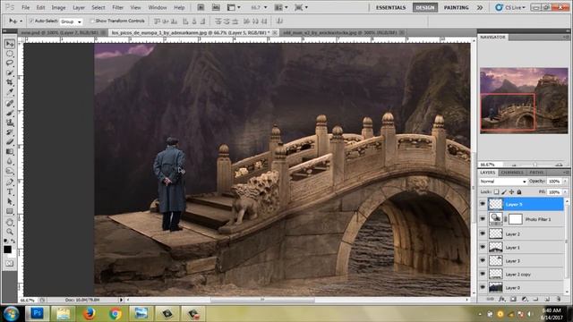Image resolution: width=573 pixels, height=322 pixels.
Task: Select the Dodge tool
Action: point(10,171)
